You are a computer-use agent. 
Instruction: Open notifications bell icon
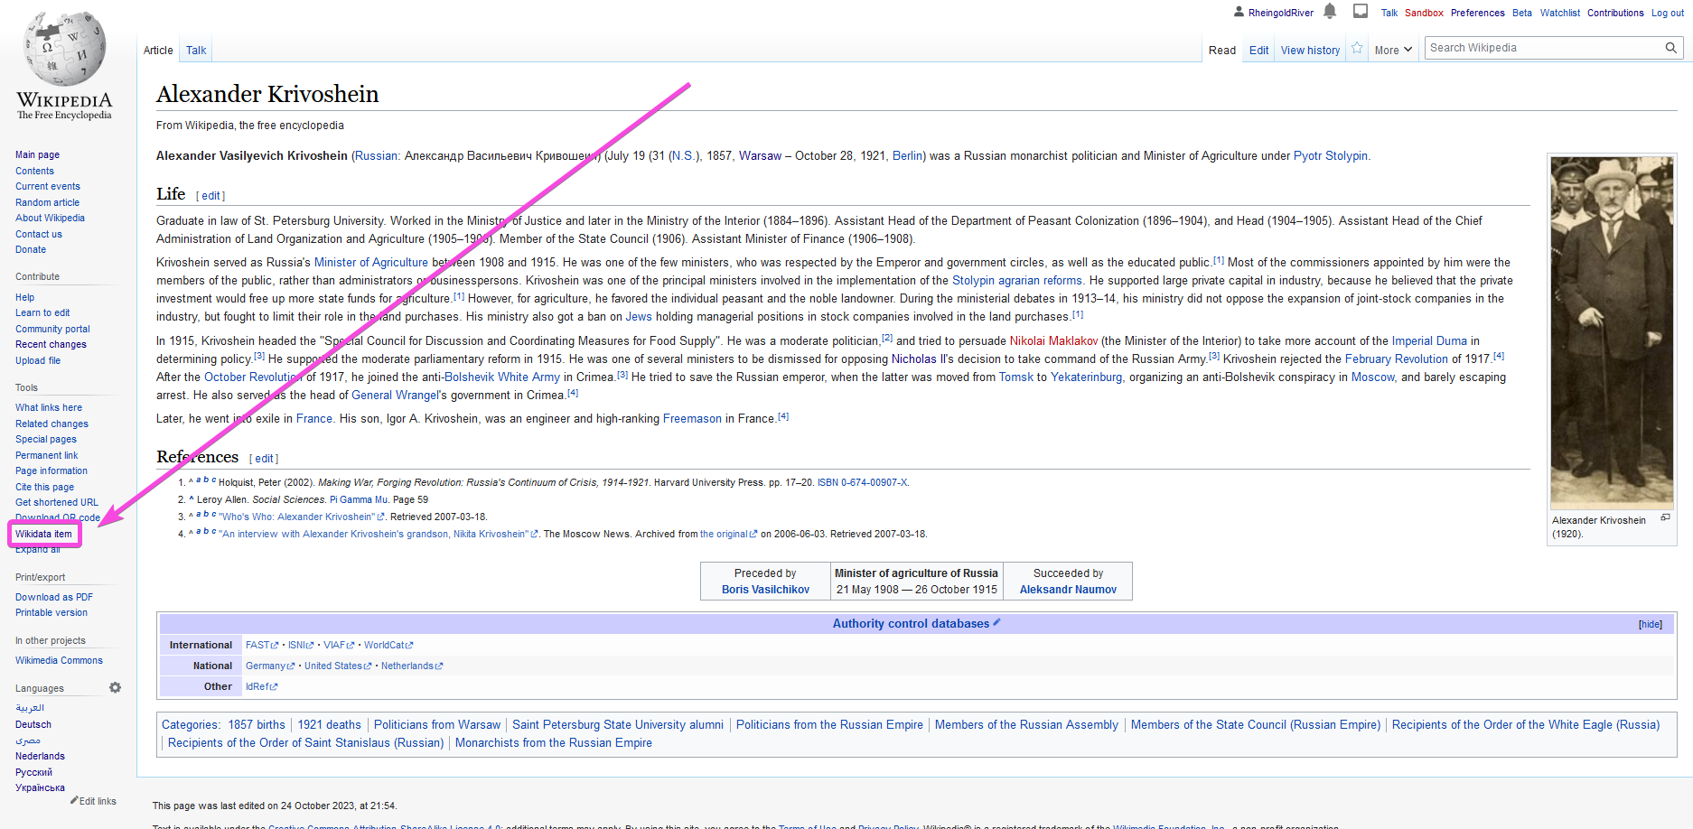click(1330, 11)
